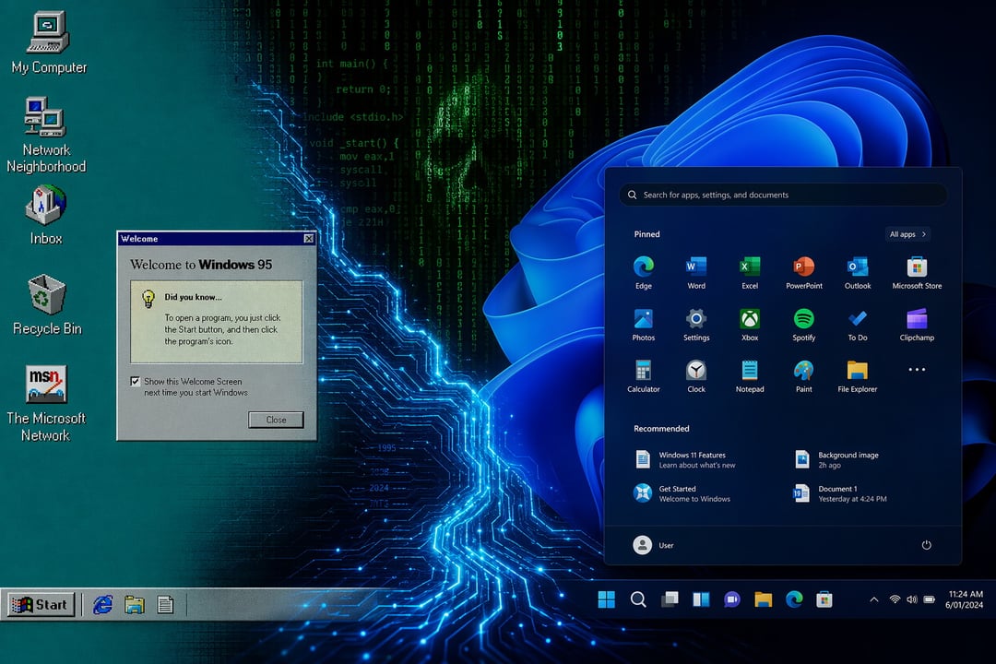The height and width of the screenshot is (664, 996).
Task: Open Microsoft Store on Windows 11 taskbar
Action: click(x=824, y=599)
